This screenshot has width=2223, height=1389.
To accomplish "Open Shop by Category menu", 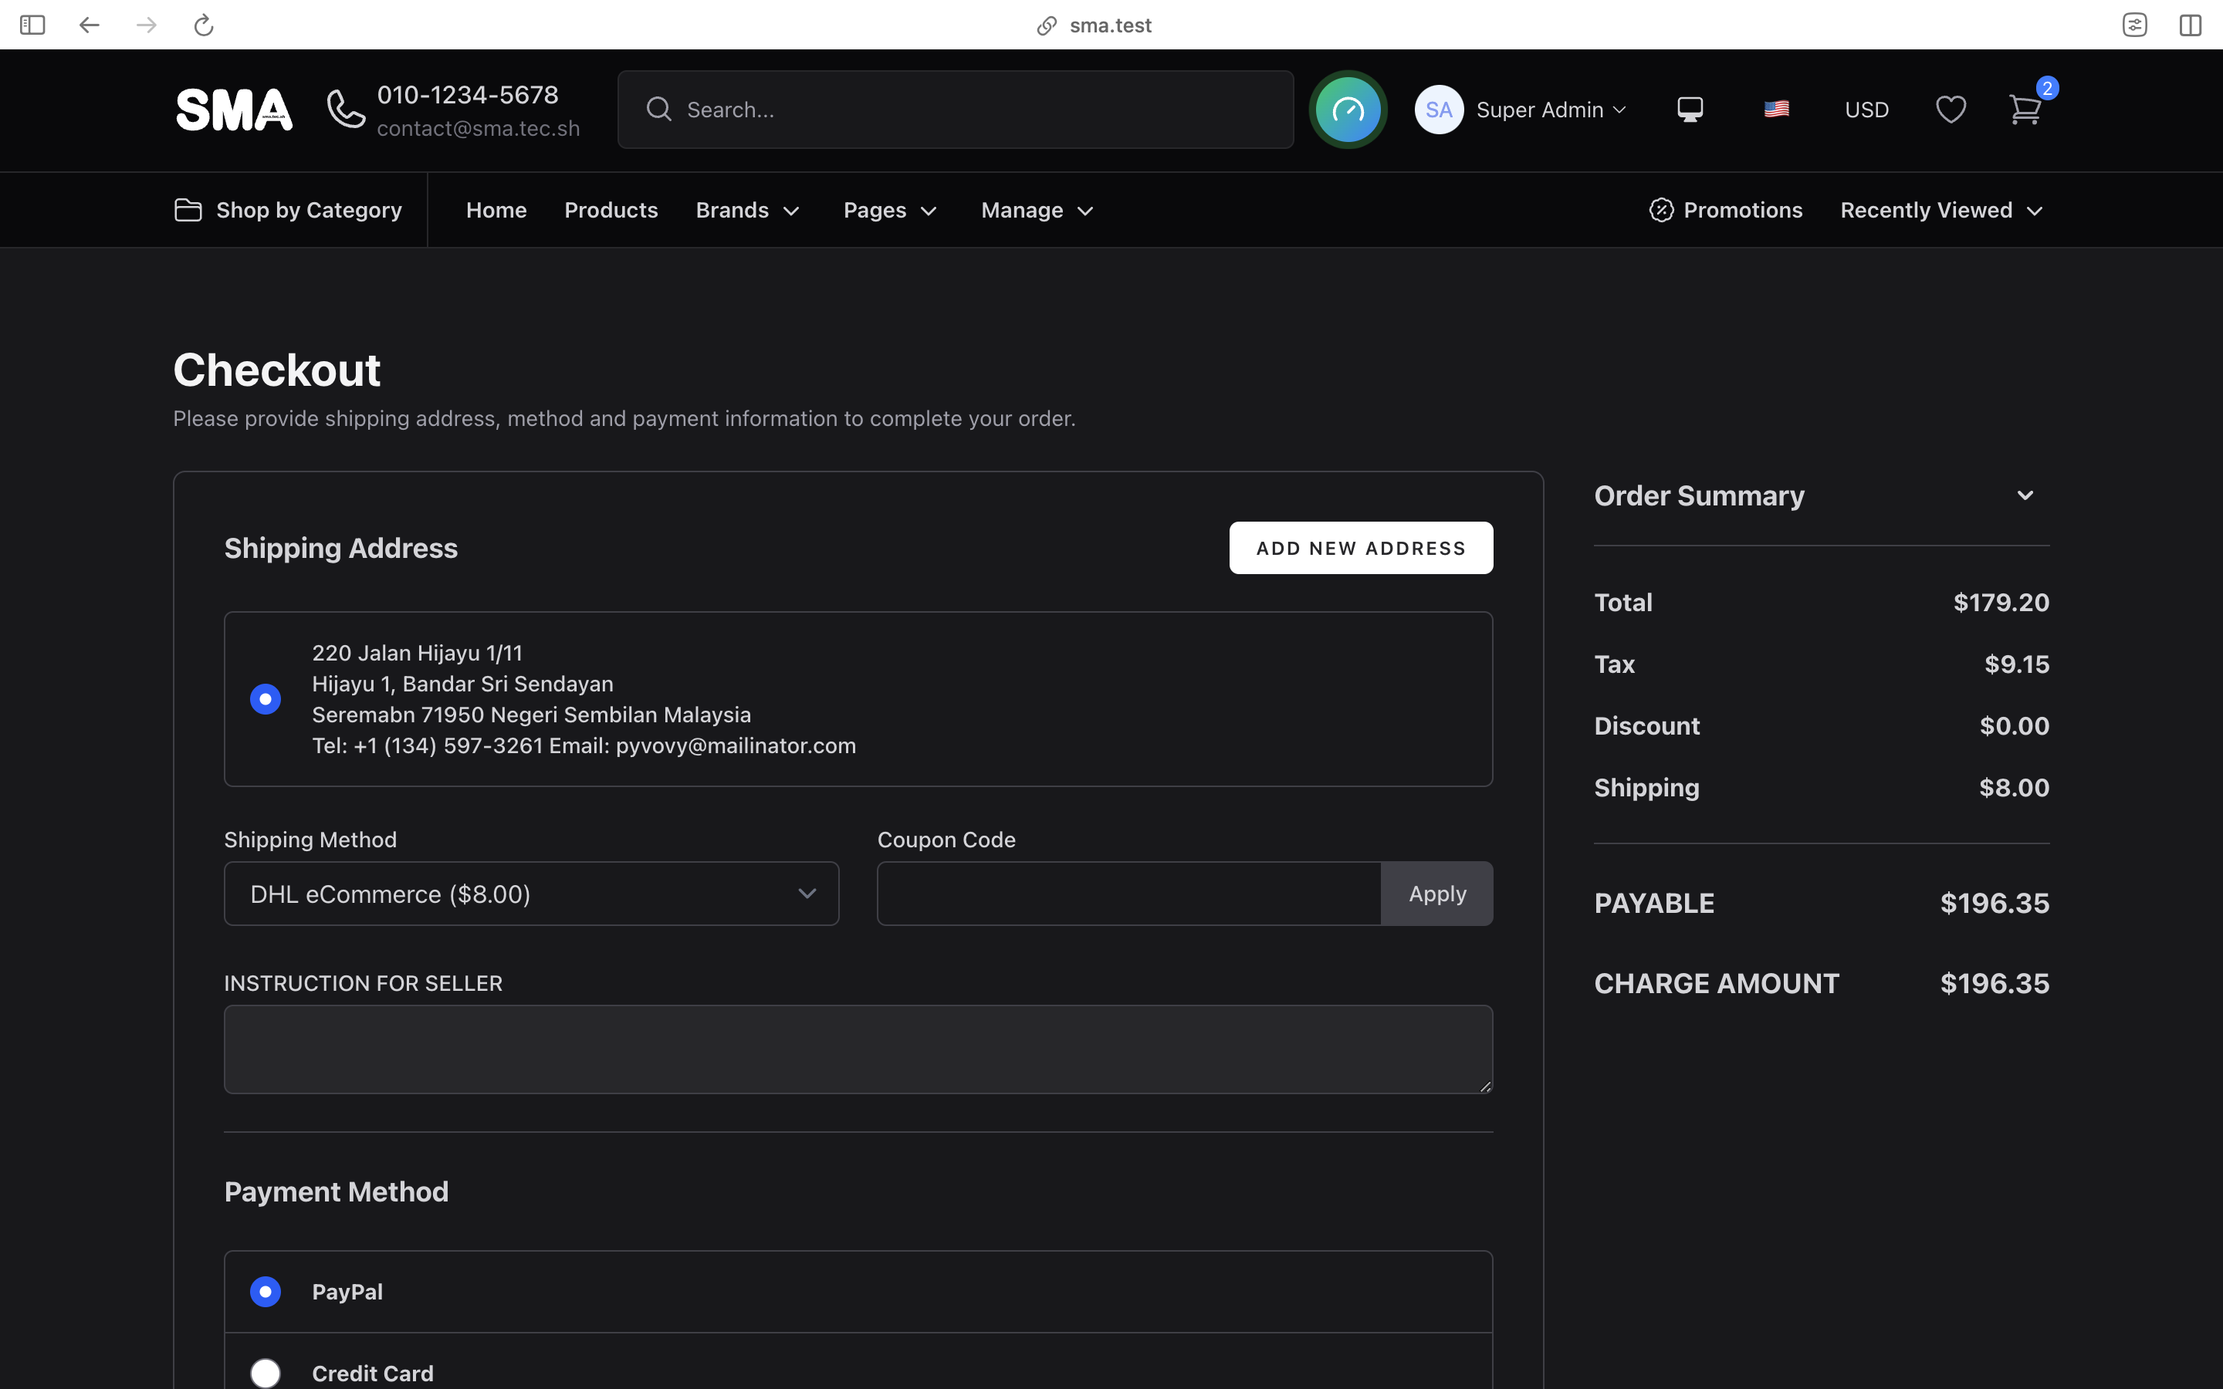I will (289, 211).
